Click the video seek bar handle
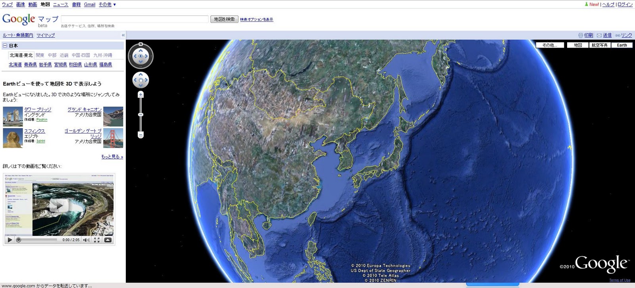 18,240
